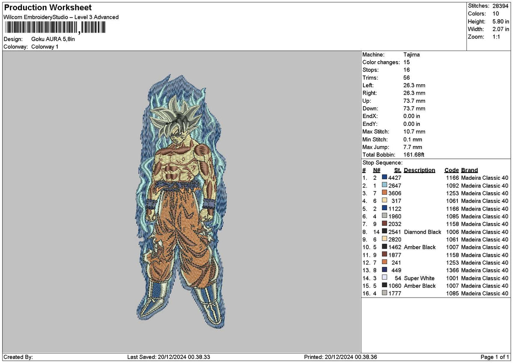Select the Min Stitch value 0.1 mm
The image size is (513, 363).
(x=413, y=140)
